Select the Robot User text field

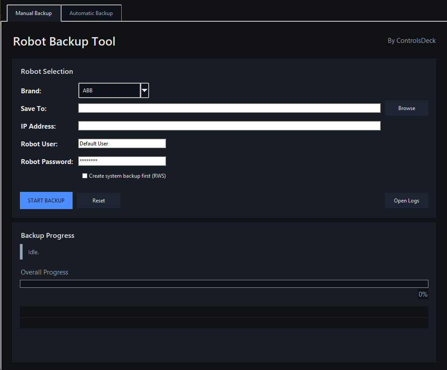tap(122, 143)
